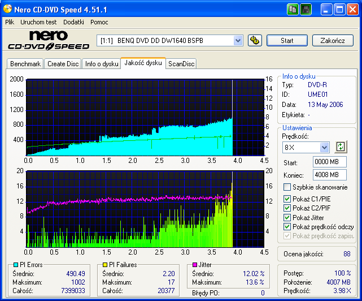Open the Pomoc menu
The height and width of the screenshot is (301, 362).
(99, 22)
